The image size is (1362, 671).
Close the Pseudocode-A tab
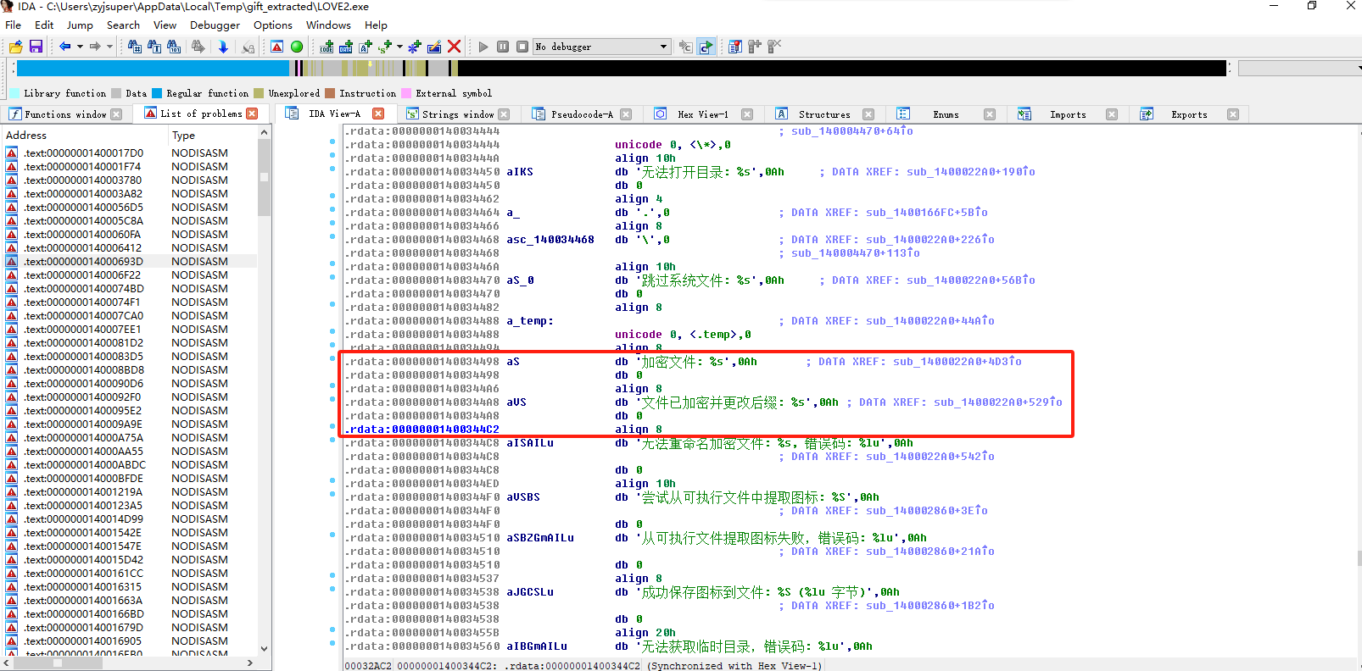625,114
